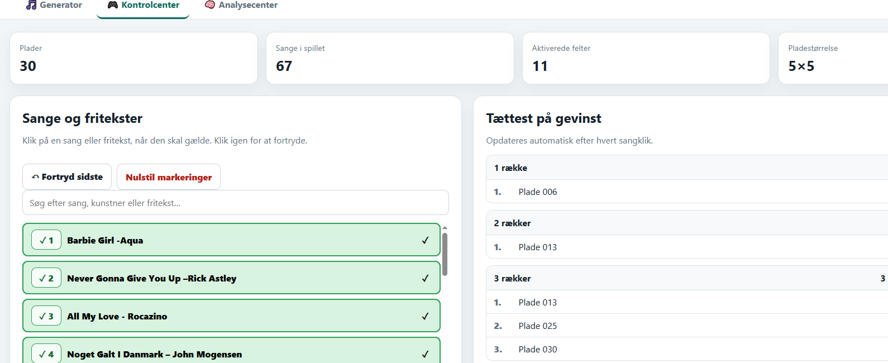
Task: Select Plade 006 under 1 række
Action: click(687, 192)
